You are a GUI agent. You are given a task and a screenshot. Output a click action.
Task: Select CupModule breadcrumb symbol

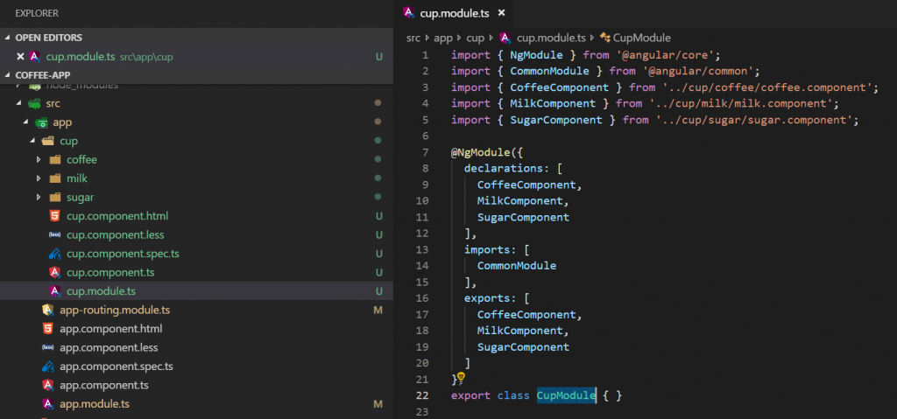(x=642, y=38)
